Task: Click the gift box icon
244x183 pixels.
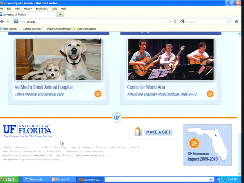Action: [138, 131]
